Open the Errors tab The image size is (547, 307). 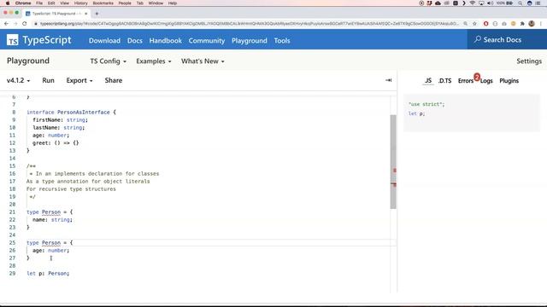pos(466,81)
